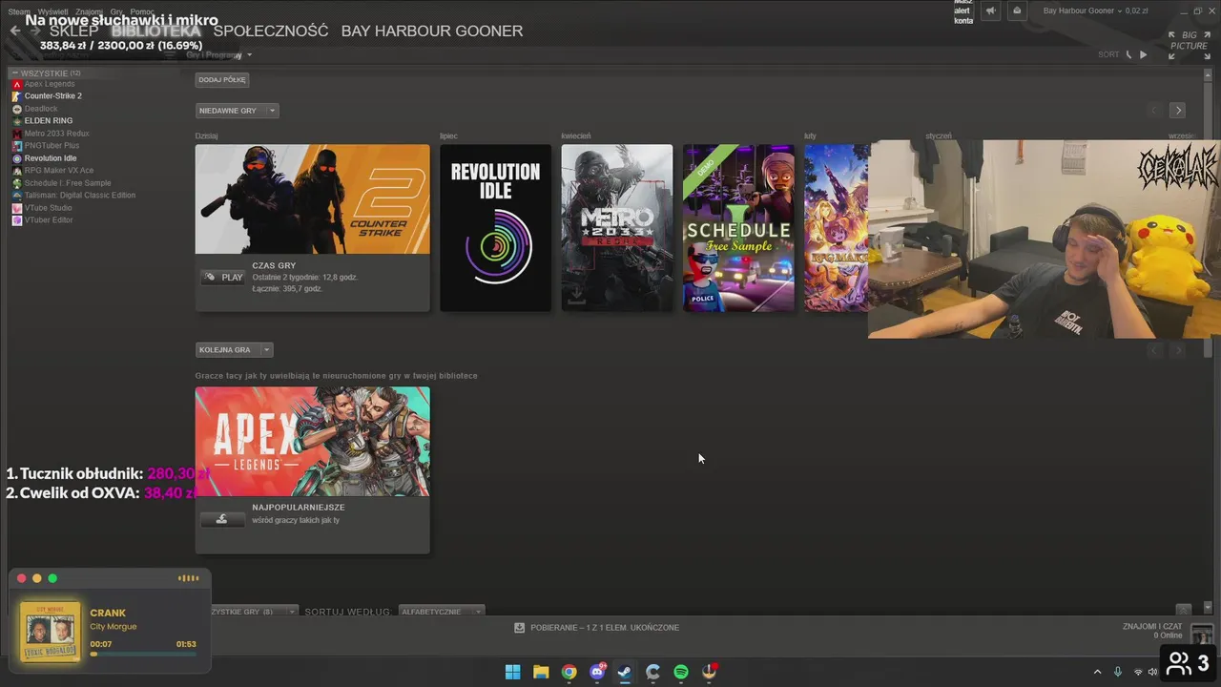Click the red Apex Legends sidebar icon
The height and width of the screenshot is (687, 1221).
coord(16,84)
